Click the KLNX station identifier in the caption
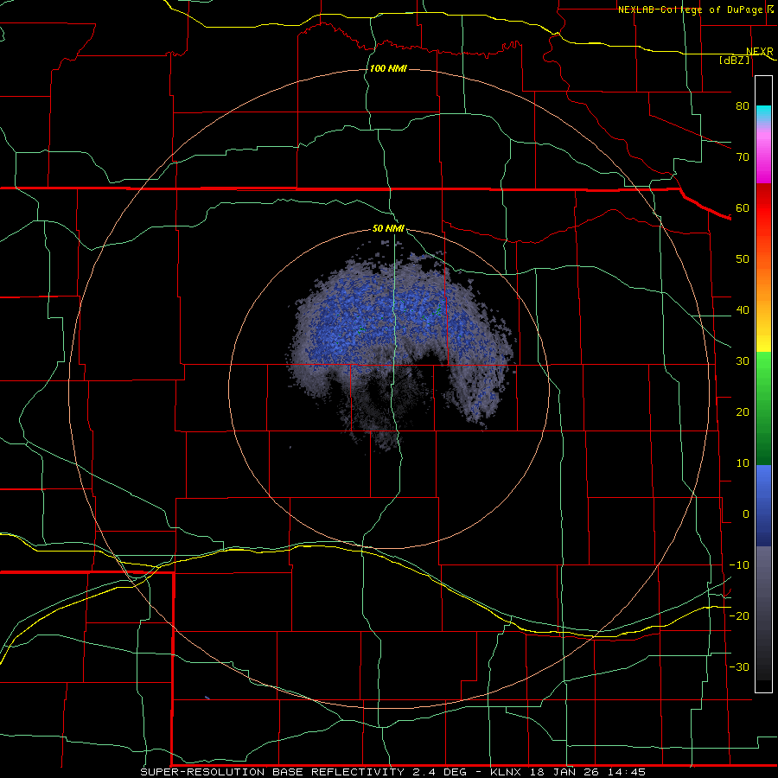This screenshot has width=778, height=778. (505, 772)
